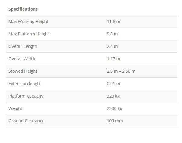182x143 pixels.
Task: Click the 0.91 m extension value
Action: click(x=113, y=84)
